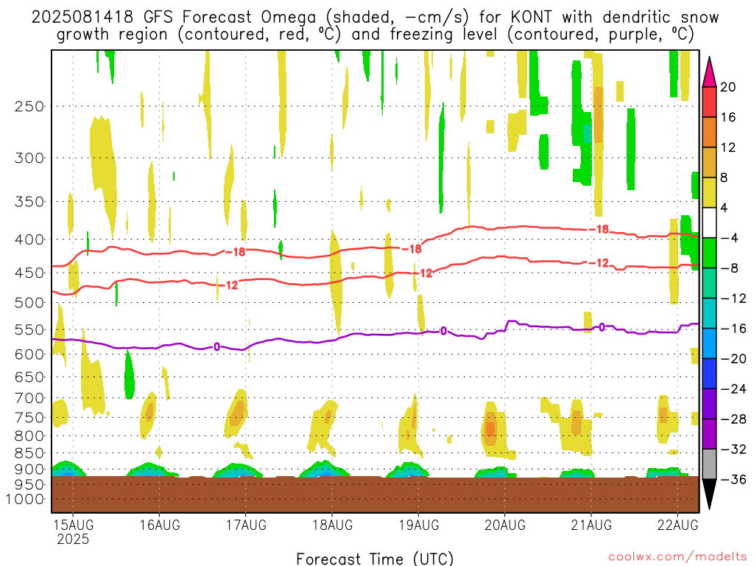This screenshot has height=566, width=754.
Task: Click the yellow swatch between 4 and 8
Action: (x=709, y=192)
